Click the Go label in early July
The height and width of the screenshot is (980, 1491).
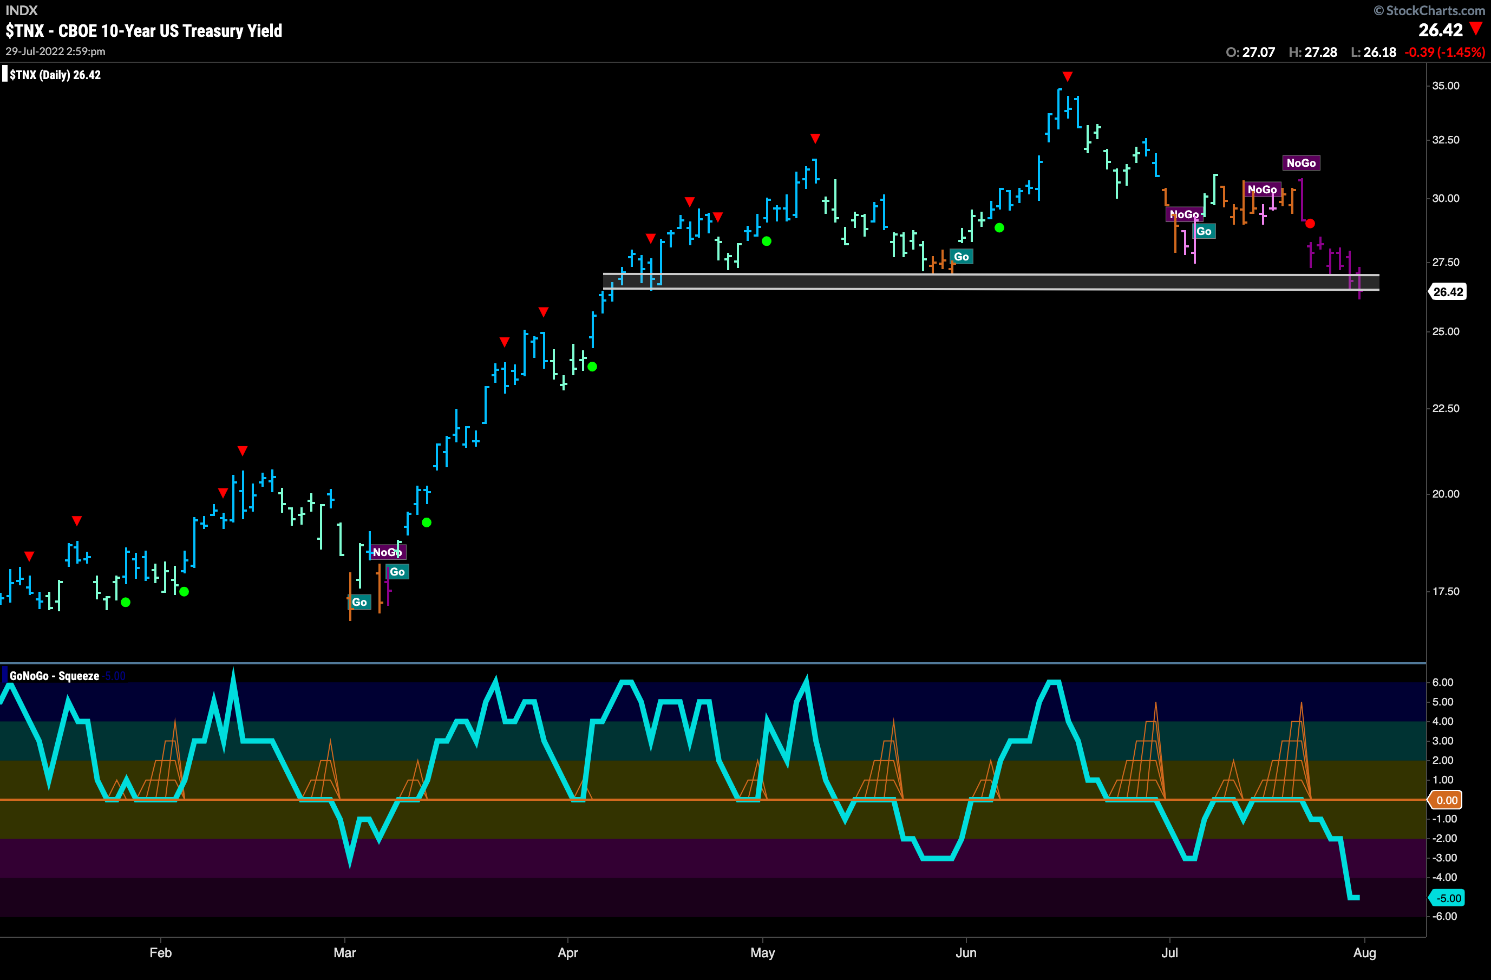1204,231
